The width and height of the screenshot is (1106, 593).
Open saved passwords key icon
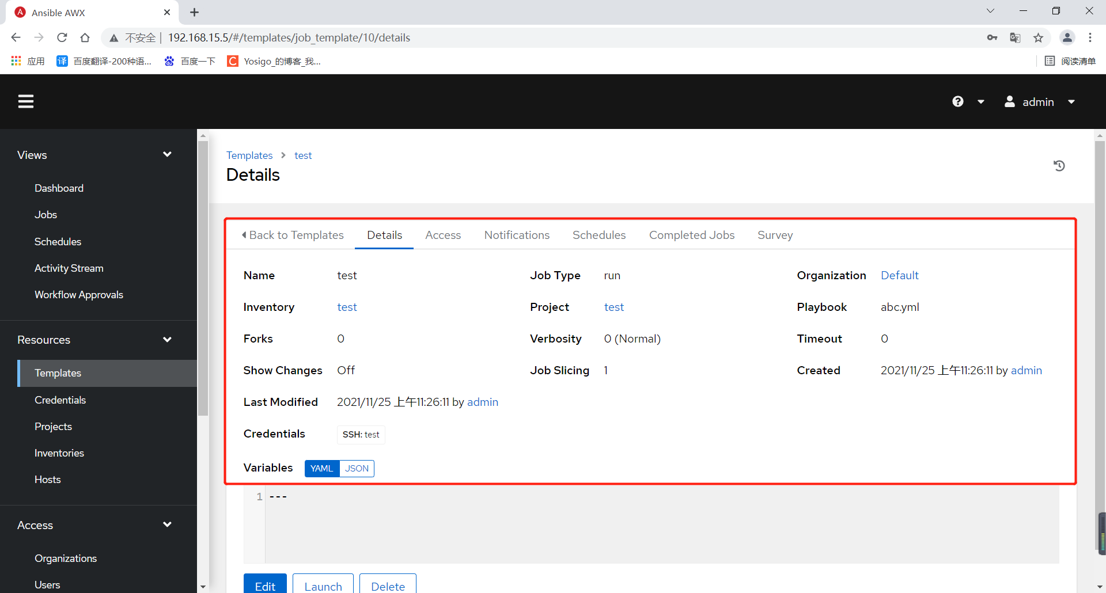click(x=992, y=38)
